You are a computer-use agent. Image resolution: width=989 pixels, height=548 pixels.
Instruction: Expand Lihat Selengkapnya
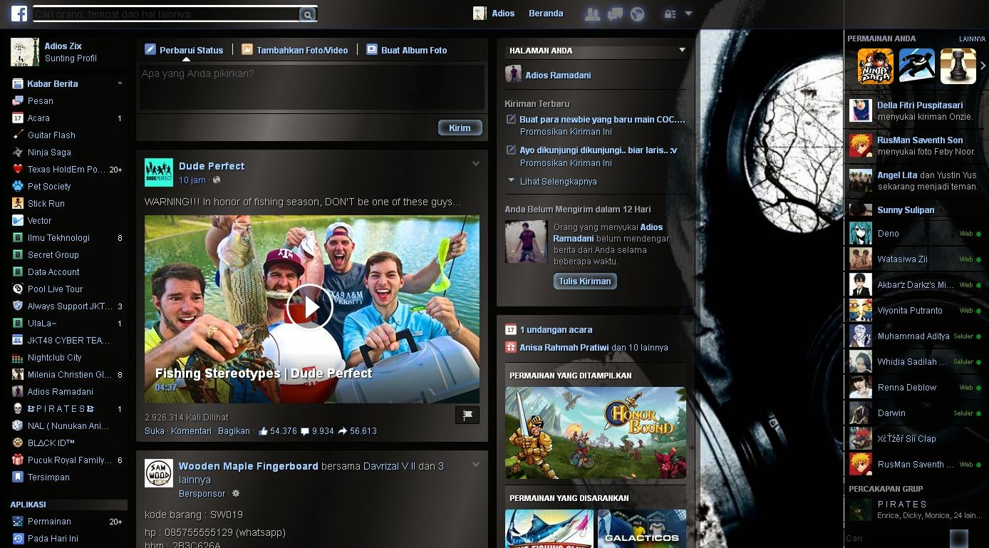558,182
